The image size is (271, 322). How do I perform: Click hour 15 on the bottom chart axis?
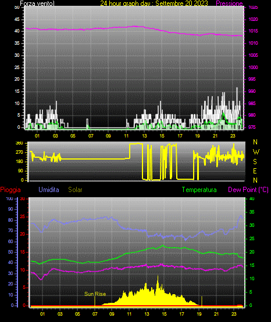coord(164,314)
